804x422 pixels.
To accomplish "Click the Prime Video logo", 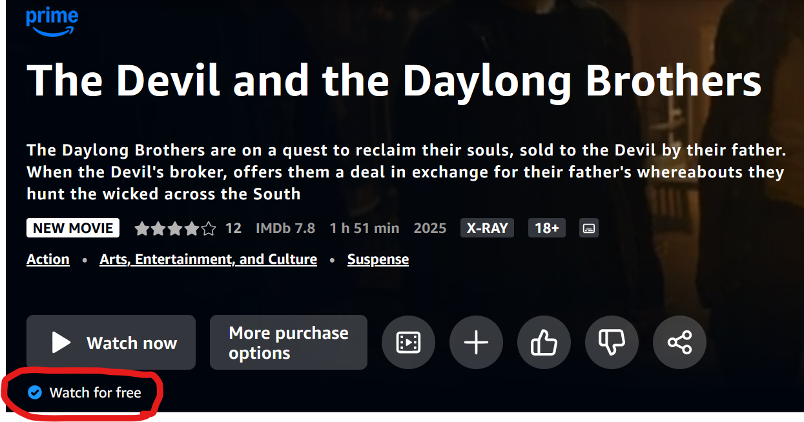I will [x=52, y=21].
